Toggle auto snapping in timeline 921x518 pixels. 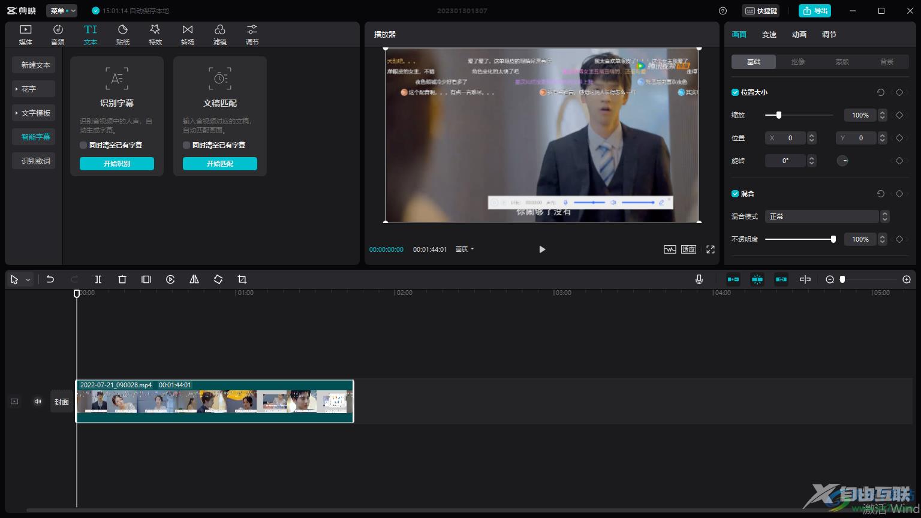(x=757, y=279)
